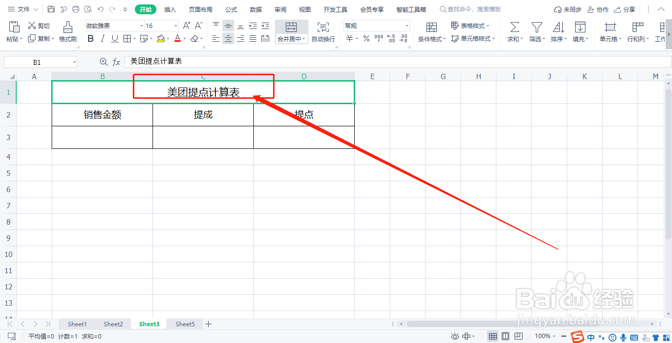Click the Collaborate (协作) button

point(598,9)
